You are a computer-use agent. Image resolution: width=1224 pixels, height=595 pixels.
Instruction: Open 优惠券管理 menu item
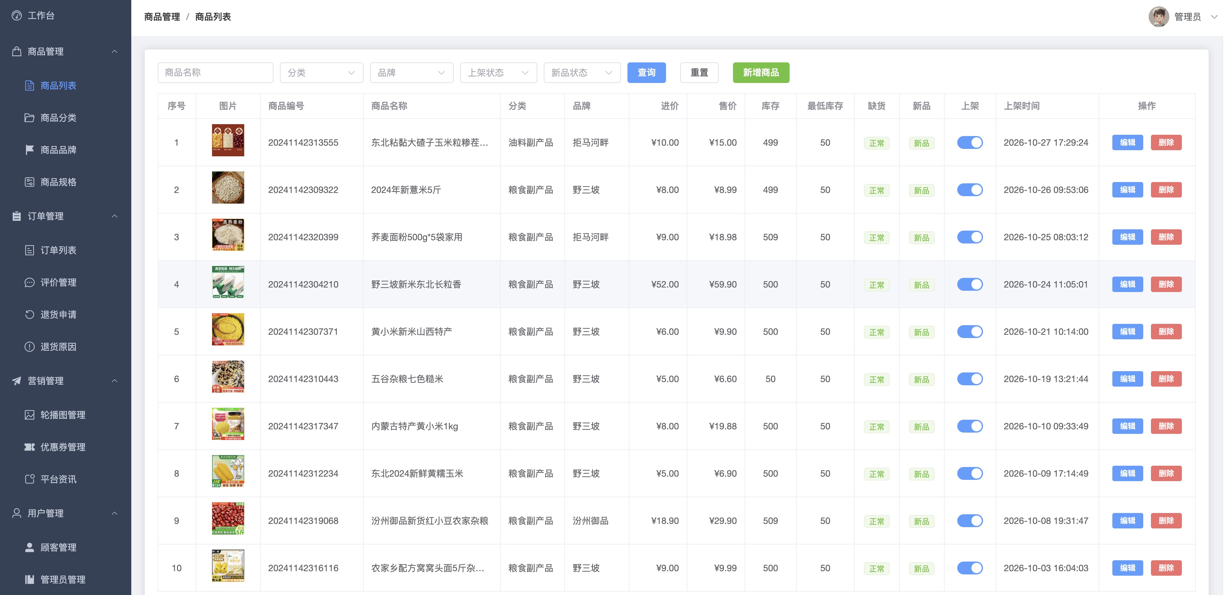pos(66,447)
